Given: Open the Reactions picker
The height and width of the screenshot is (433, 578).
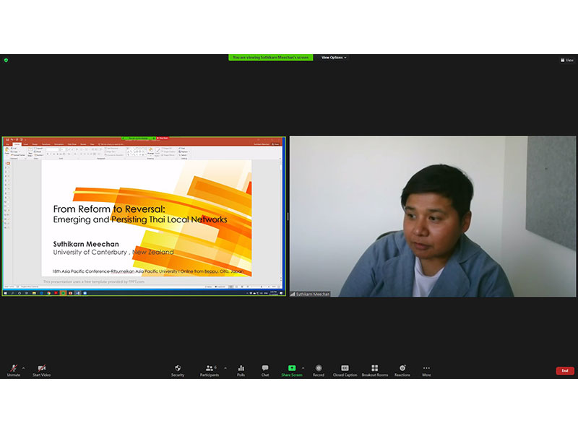Looking at the screenshot, I should [402, 369].
